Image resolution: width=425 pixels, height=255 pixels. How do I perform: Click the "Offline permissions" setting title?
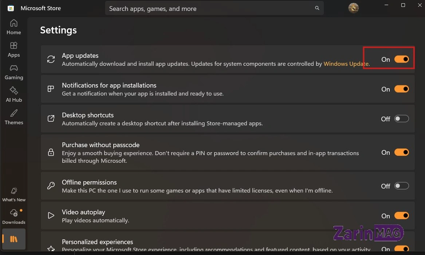[x=89, y=182]
